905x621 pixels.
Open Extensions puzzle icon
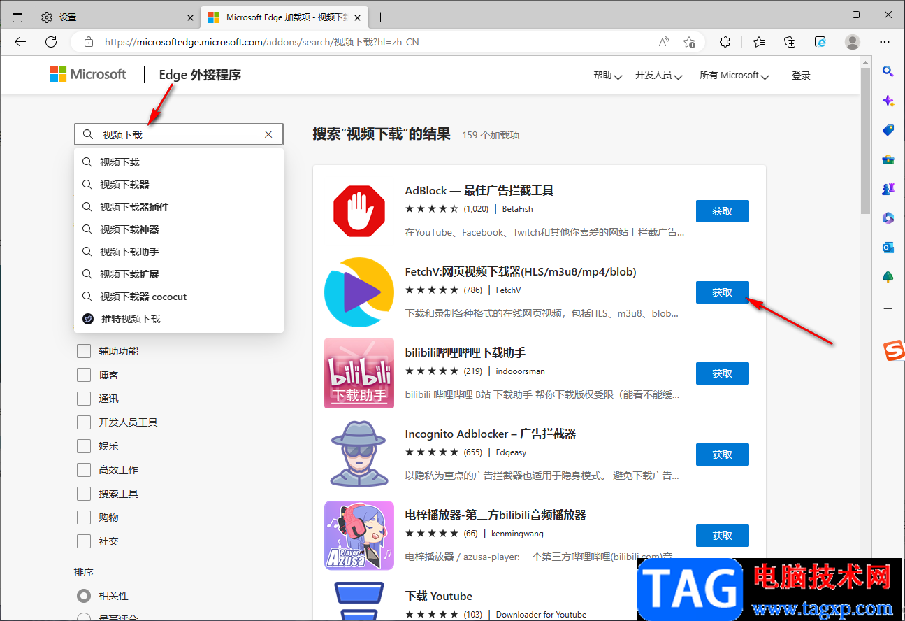coord(725,42)
